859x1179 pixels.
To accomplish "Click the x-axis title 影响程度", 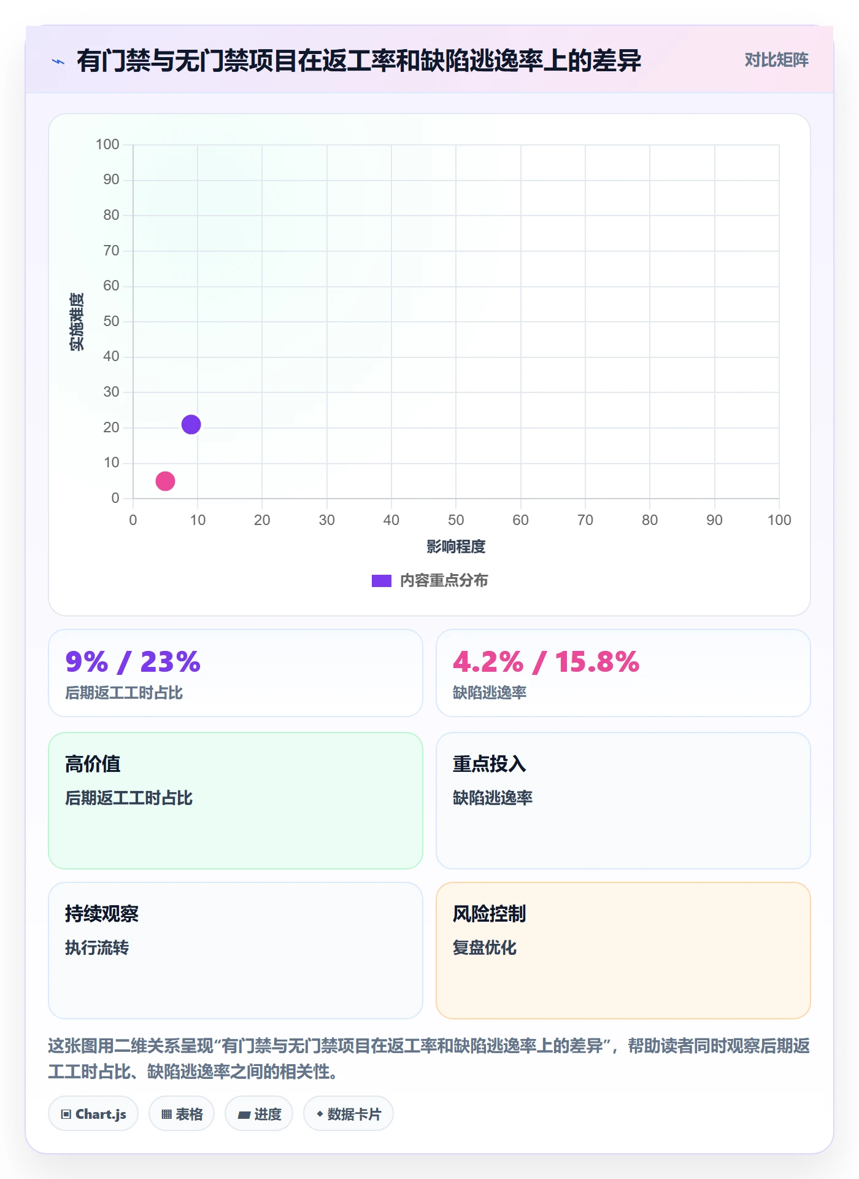I will coord(456,547).
